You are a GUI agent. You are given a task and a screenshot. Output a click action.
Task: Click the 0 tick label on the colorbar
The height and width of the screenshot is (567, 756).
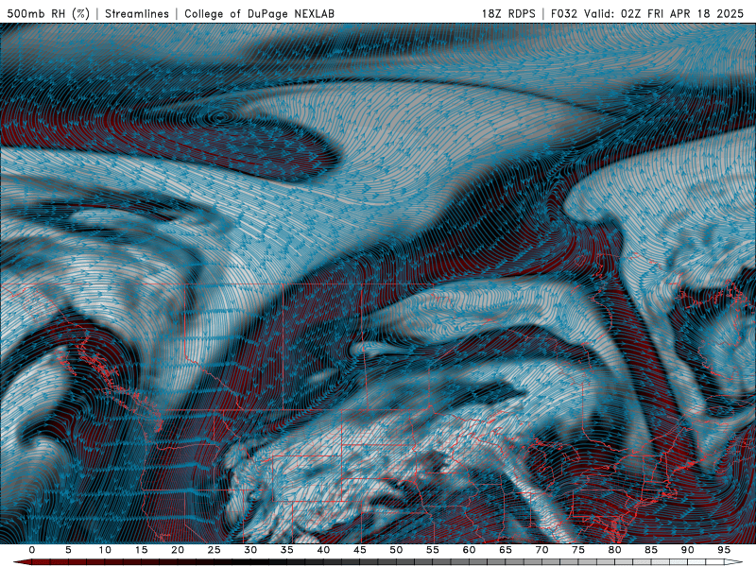[32, 550]
